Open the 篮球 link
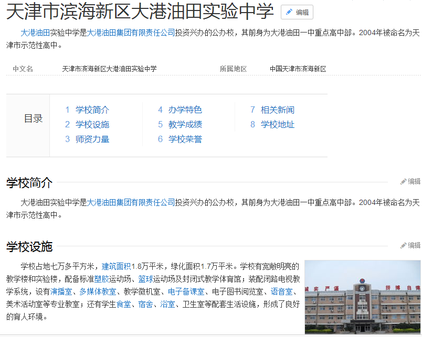 (145, 279)
